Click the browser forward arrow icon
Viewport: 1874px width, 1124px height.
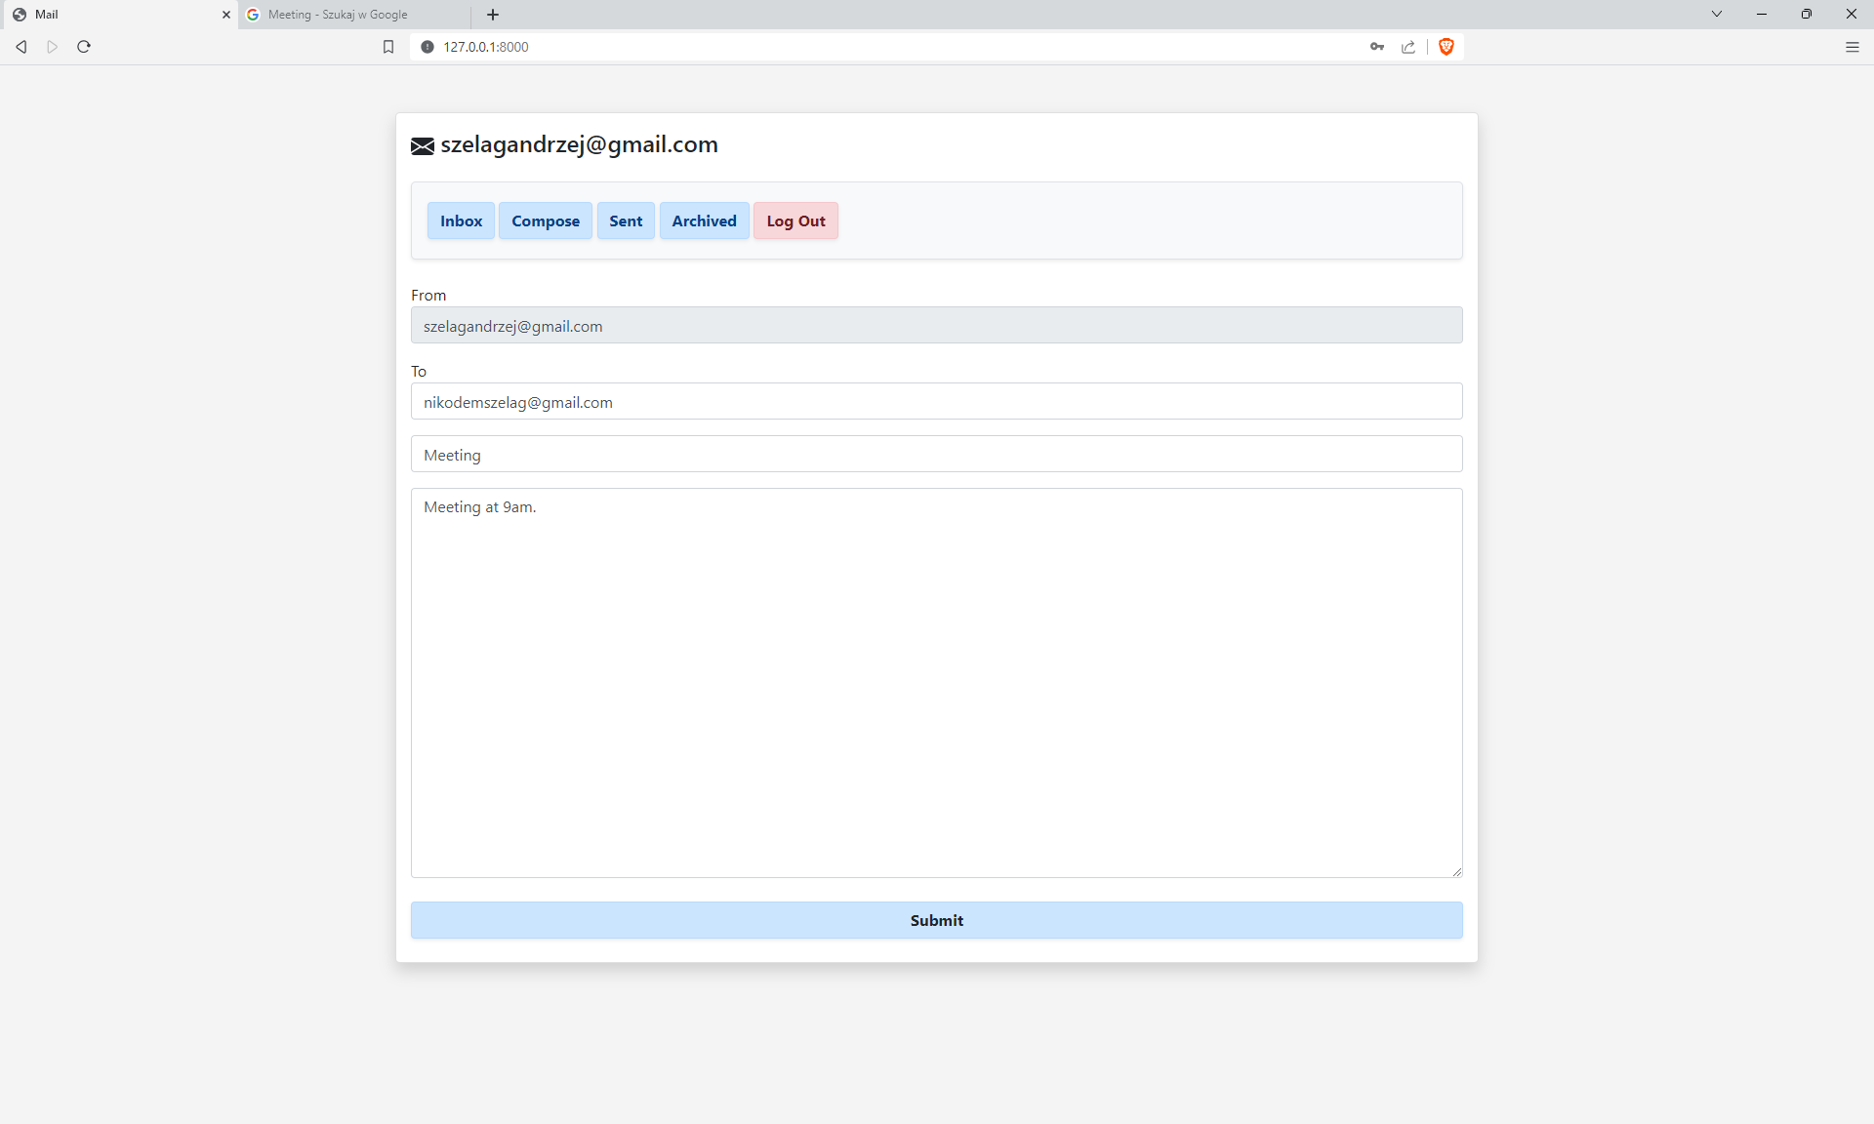(x=53, y=47)
